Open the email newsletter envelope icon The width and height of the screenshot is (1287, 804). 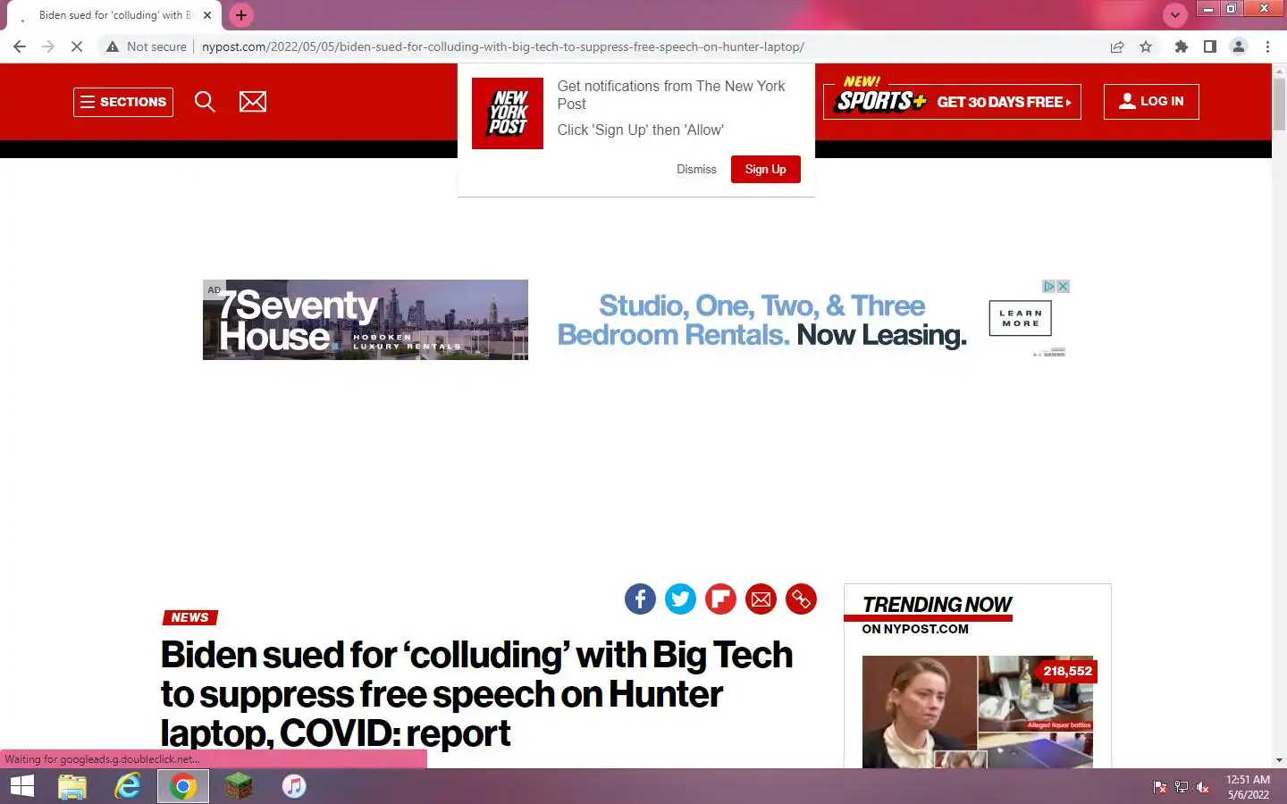click(253, 102)
